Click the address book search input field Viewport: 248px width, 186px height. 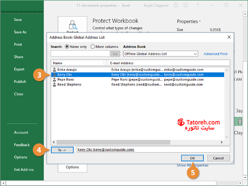80,54
